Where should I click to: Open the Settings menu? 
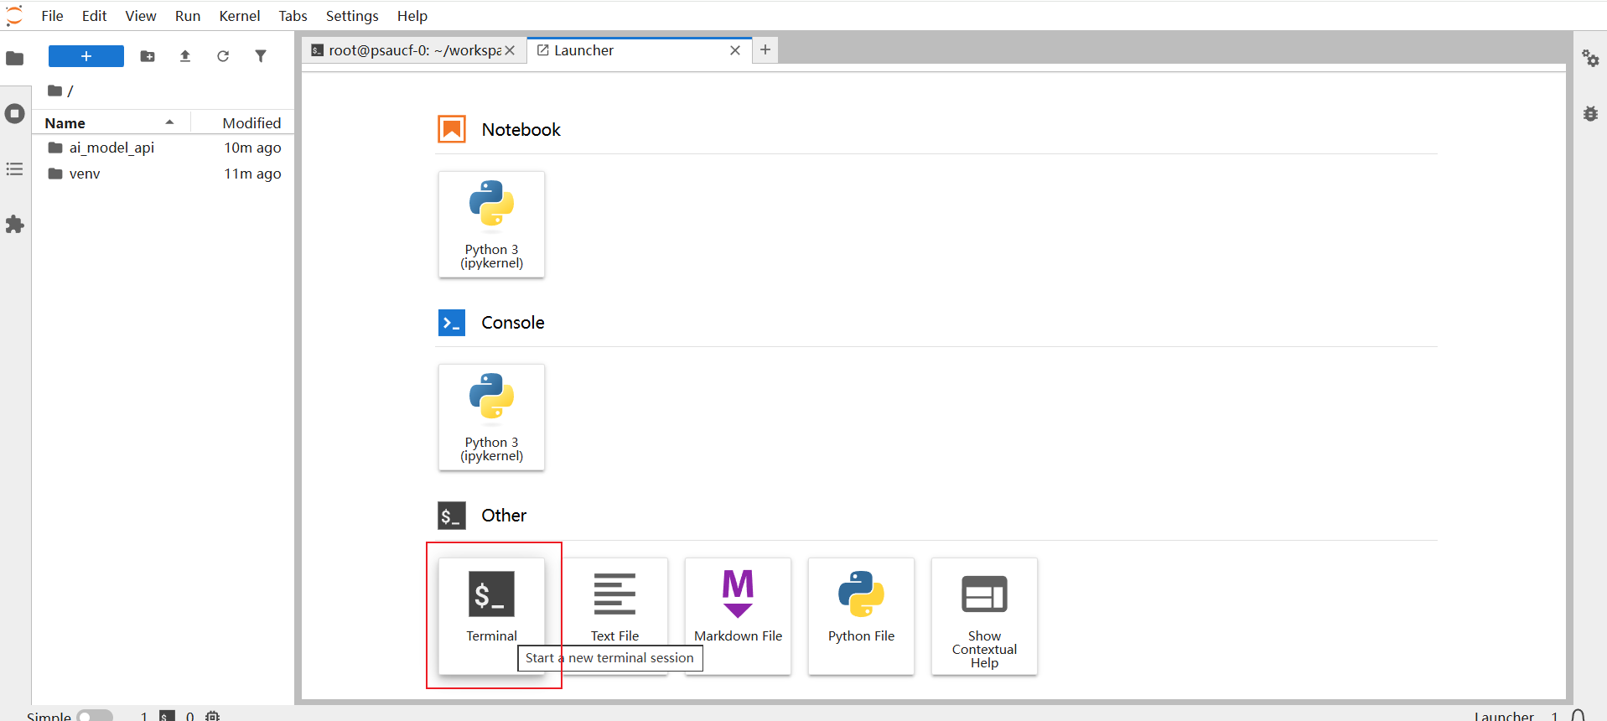pyautogui.click(x=352, y=16)
